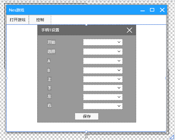
Task: Select the 选择 label
Action: coord(51,51)
